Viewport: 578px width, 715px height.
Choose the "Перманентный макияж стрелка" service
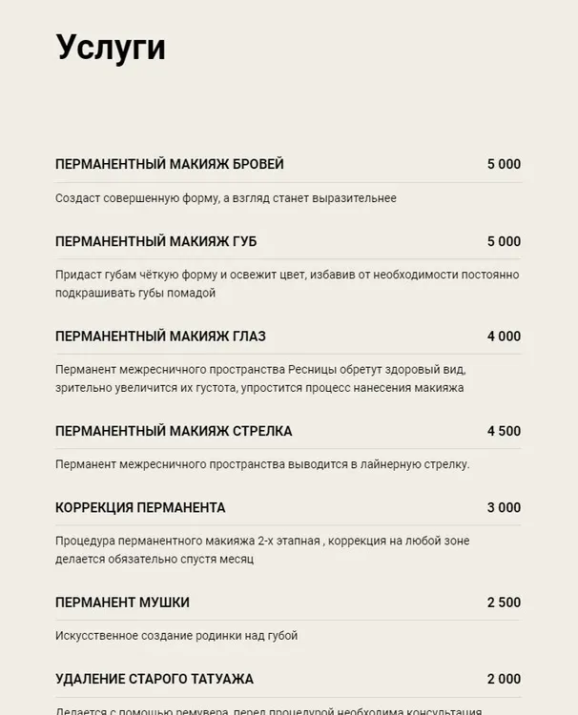point(174,431)
